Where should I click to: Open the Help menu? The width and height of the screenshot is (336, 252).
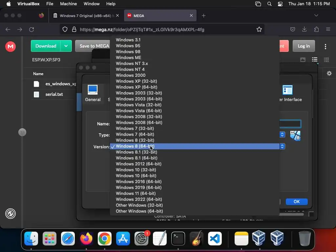point(111,4)
